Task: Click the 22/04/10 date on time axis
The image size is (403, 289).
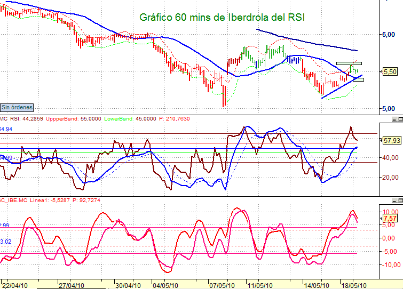Action: (x=15, y=285)
